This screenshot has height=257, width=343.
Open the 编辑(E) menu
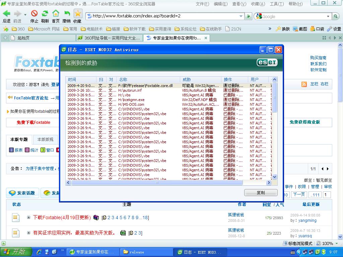pyautogui.click(x=220, y=4)
